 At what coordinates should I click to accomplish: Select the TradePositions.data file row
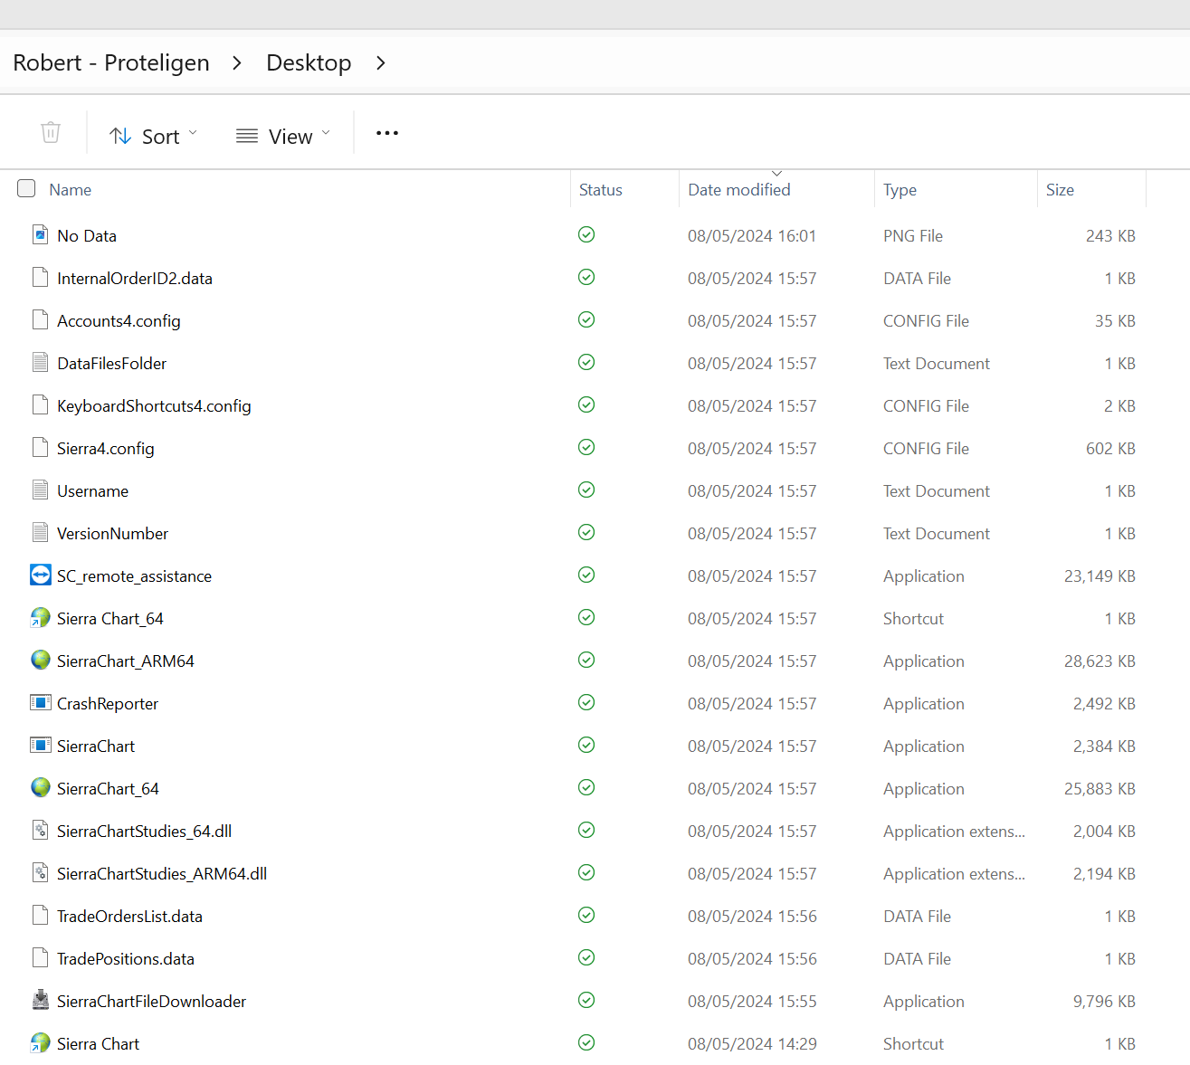click(126, 959)
